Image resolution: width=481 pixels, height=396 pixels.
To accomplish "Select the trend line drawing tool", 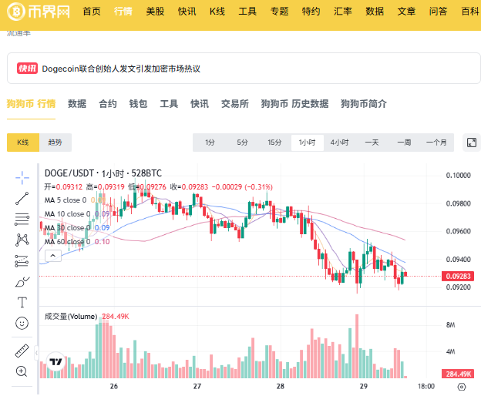I will pos(22,198).
